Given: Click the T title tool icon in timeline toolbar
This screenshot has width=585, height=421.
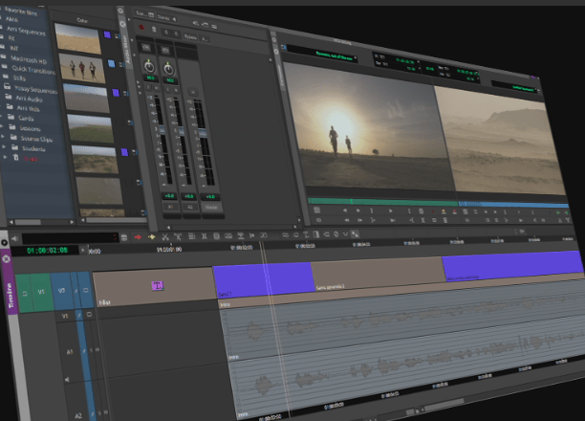Looking at the screenshot, I should point(306,234).
